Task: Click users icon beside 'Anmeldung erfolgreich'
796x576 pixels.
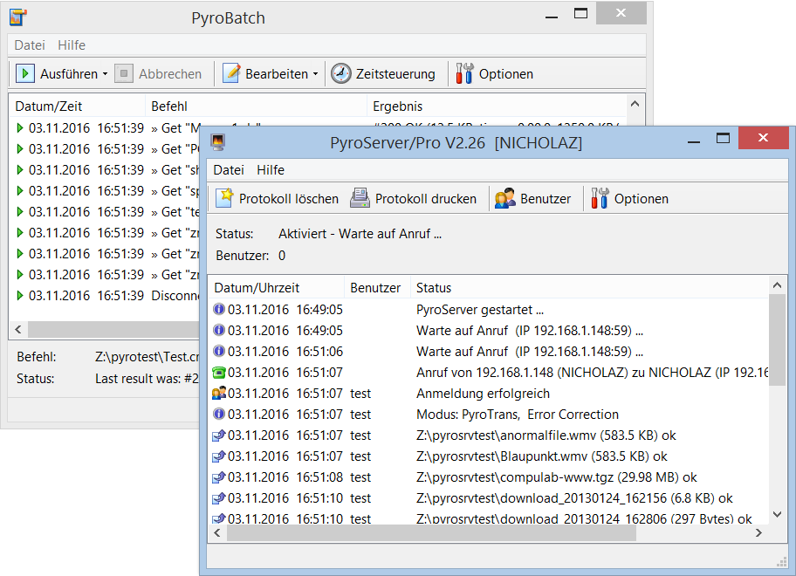Action: click(219, 394)
